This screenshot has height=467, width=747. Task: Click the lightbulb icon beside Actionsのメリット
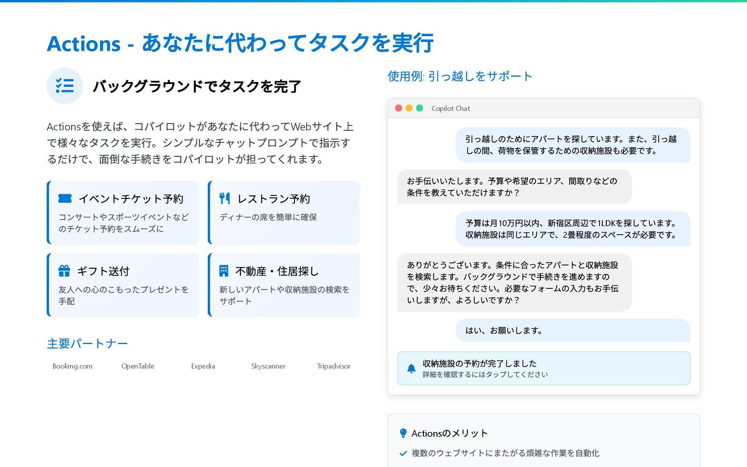tap(403, 433)
